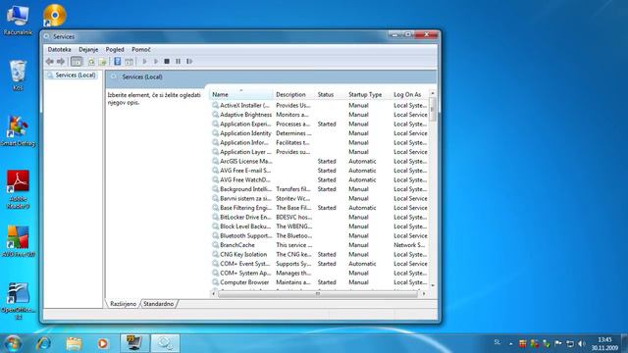Open Windows Media Player on taskbar

click(x=103, y=343)
